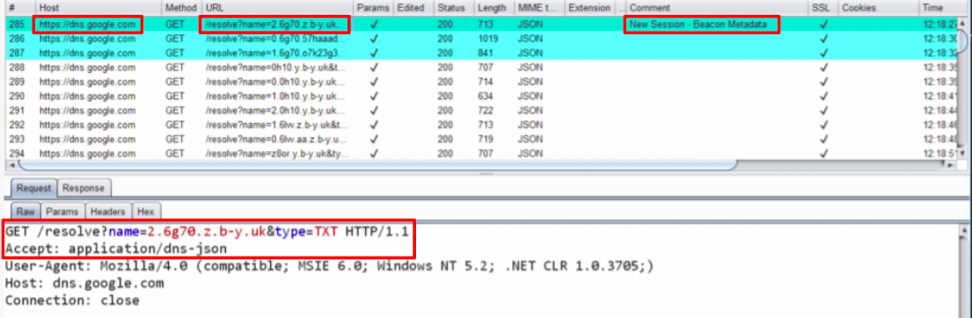Click the SSL checkmark for row 290

[x=823, y=96]
